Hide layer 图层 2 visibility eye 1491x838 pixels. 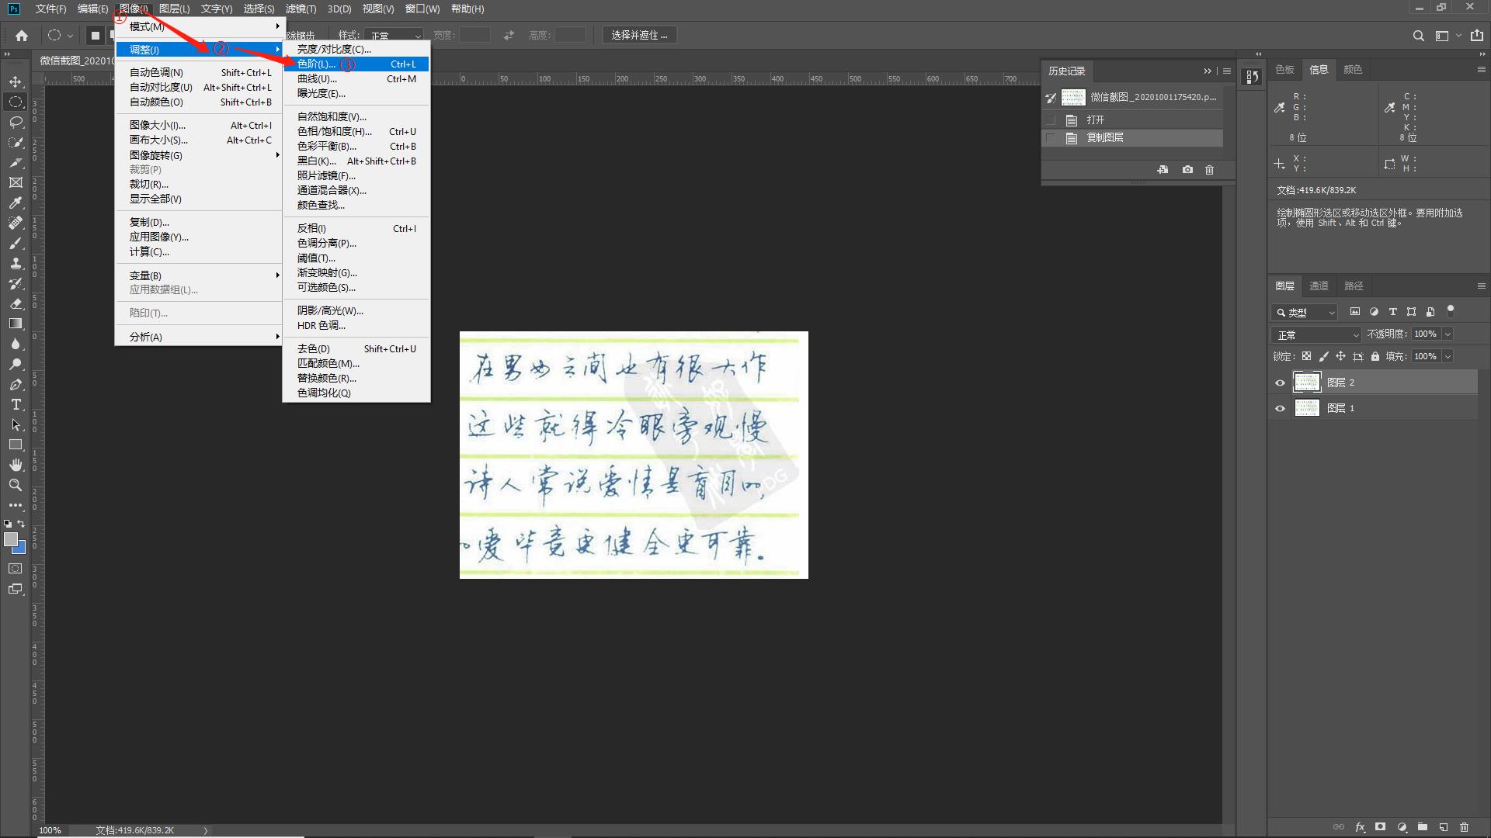click(x=1280, y=383)
